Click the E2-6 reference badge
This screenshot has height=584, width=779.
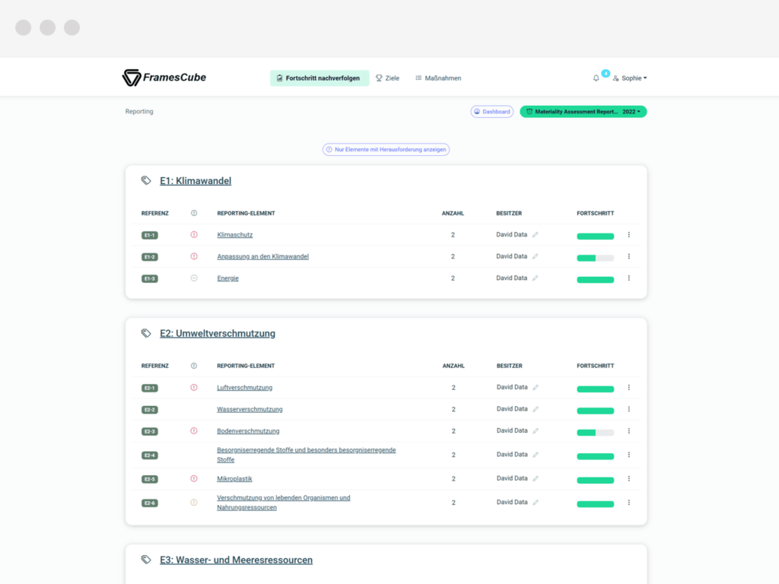click(150, 503)
